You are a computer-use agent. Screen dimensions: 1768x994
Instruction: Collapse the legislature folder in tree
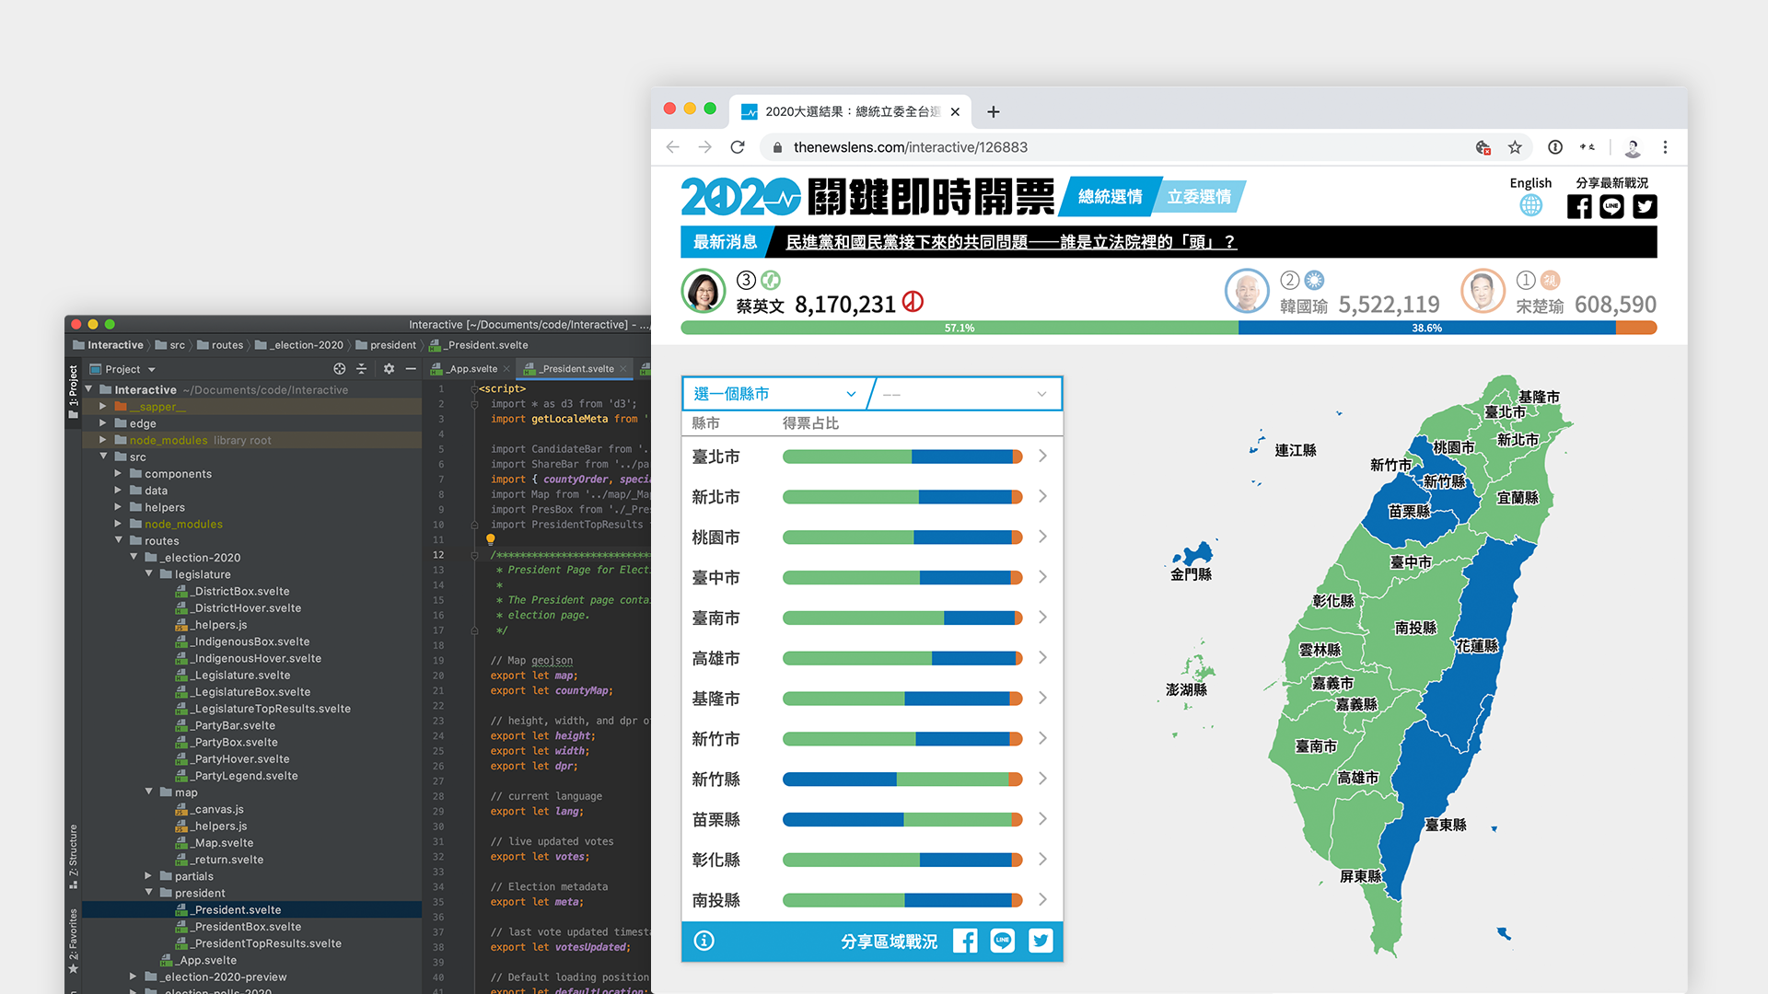(x=149, y=574)
